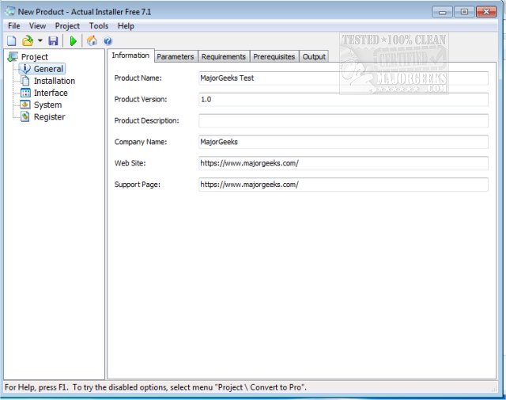Save project with the floppy disk icon
The image size is (506, 400).
point(53,40)
